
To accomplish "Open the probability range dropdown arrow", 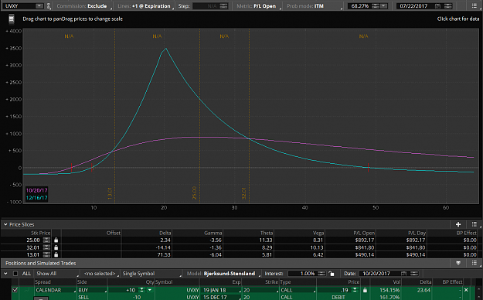I will tap(383, 6).
